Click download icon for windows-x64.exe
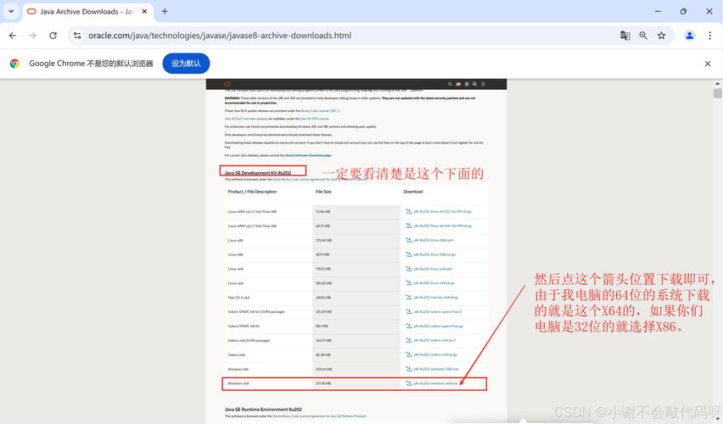 coord(408,382)
